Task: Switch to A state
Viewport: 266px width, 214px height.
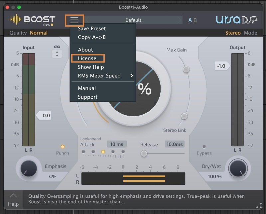Action: (190, 20)
